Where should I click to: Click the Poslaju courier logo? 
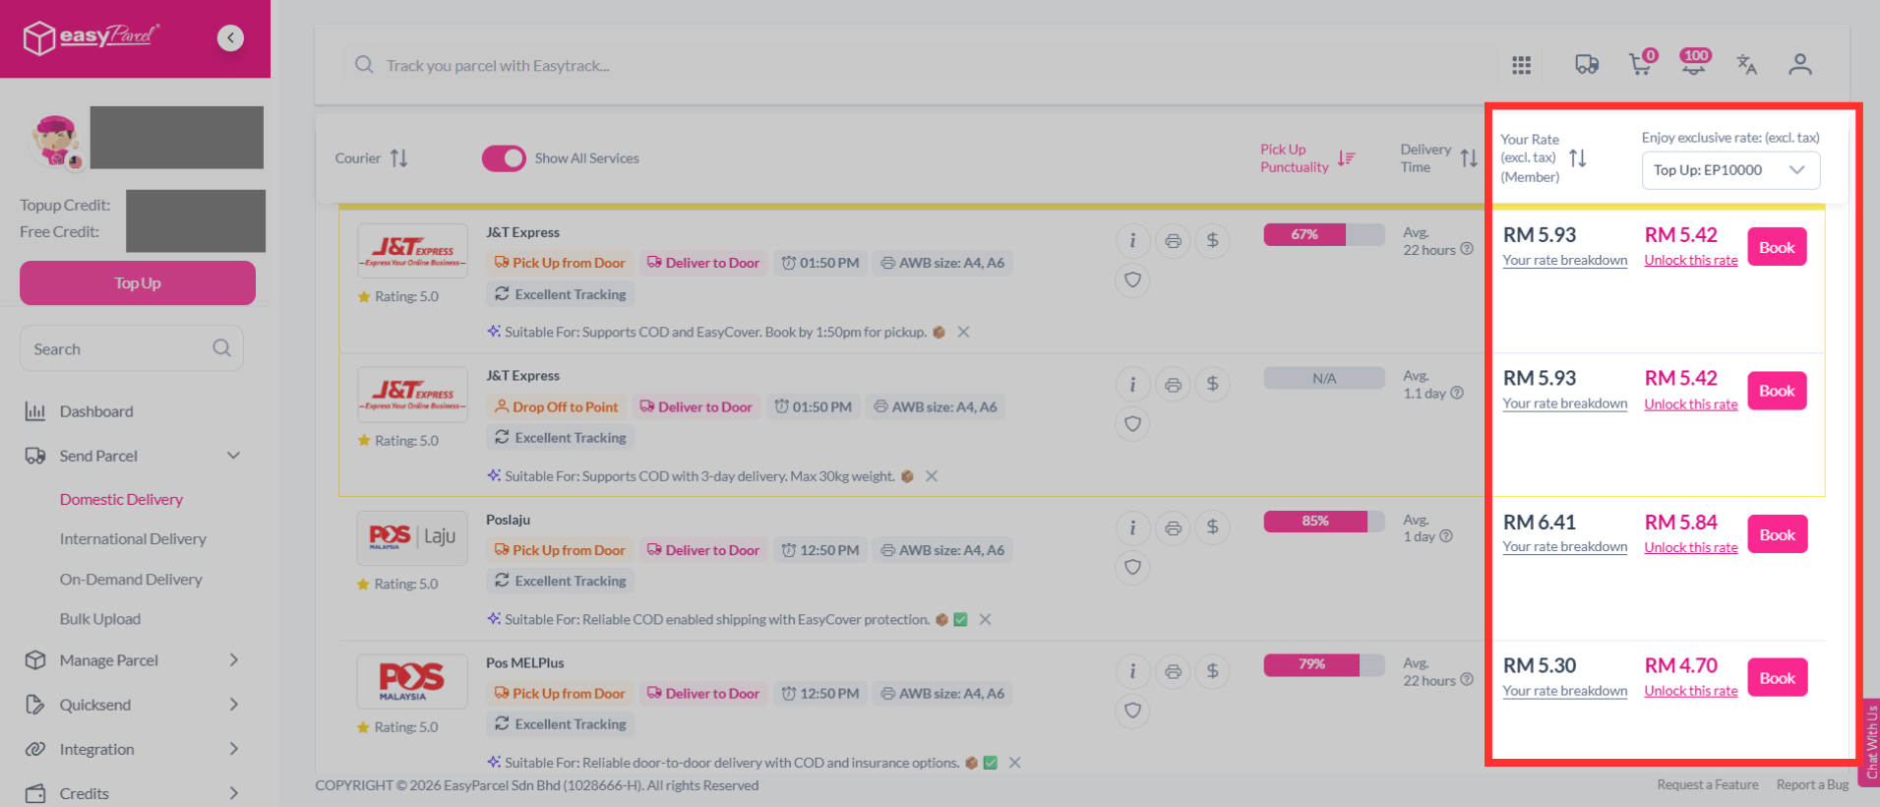click(412, 536)
